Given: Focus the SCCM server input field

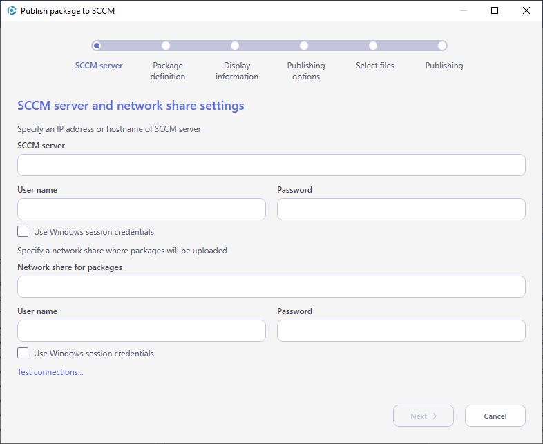Looking at the screenshot, I should point(271,165).
